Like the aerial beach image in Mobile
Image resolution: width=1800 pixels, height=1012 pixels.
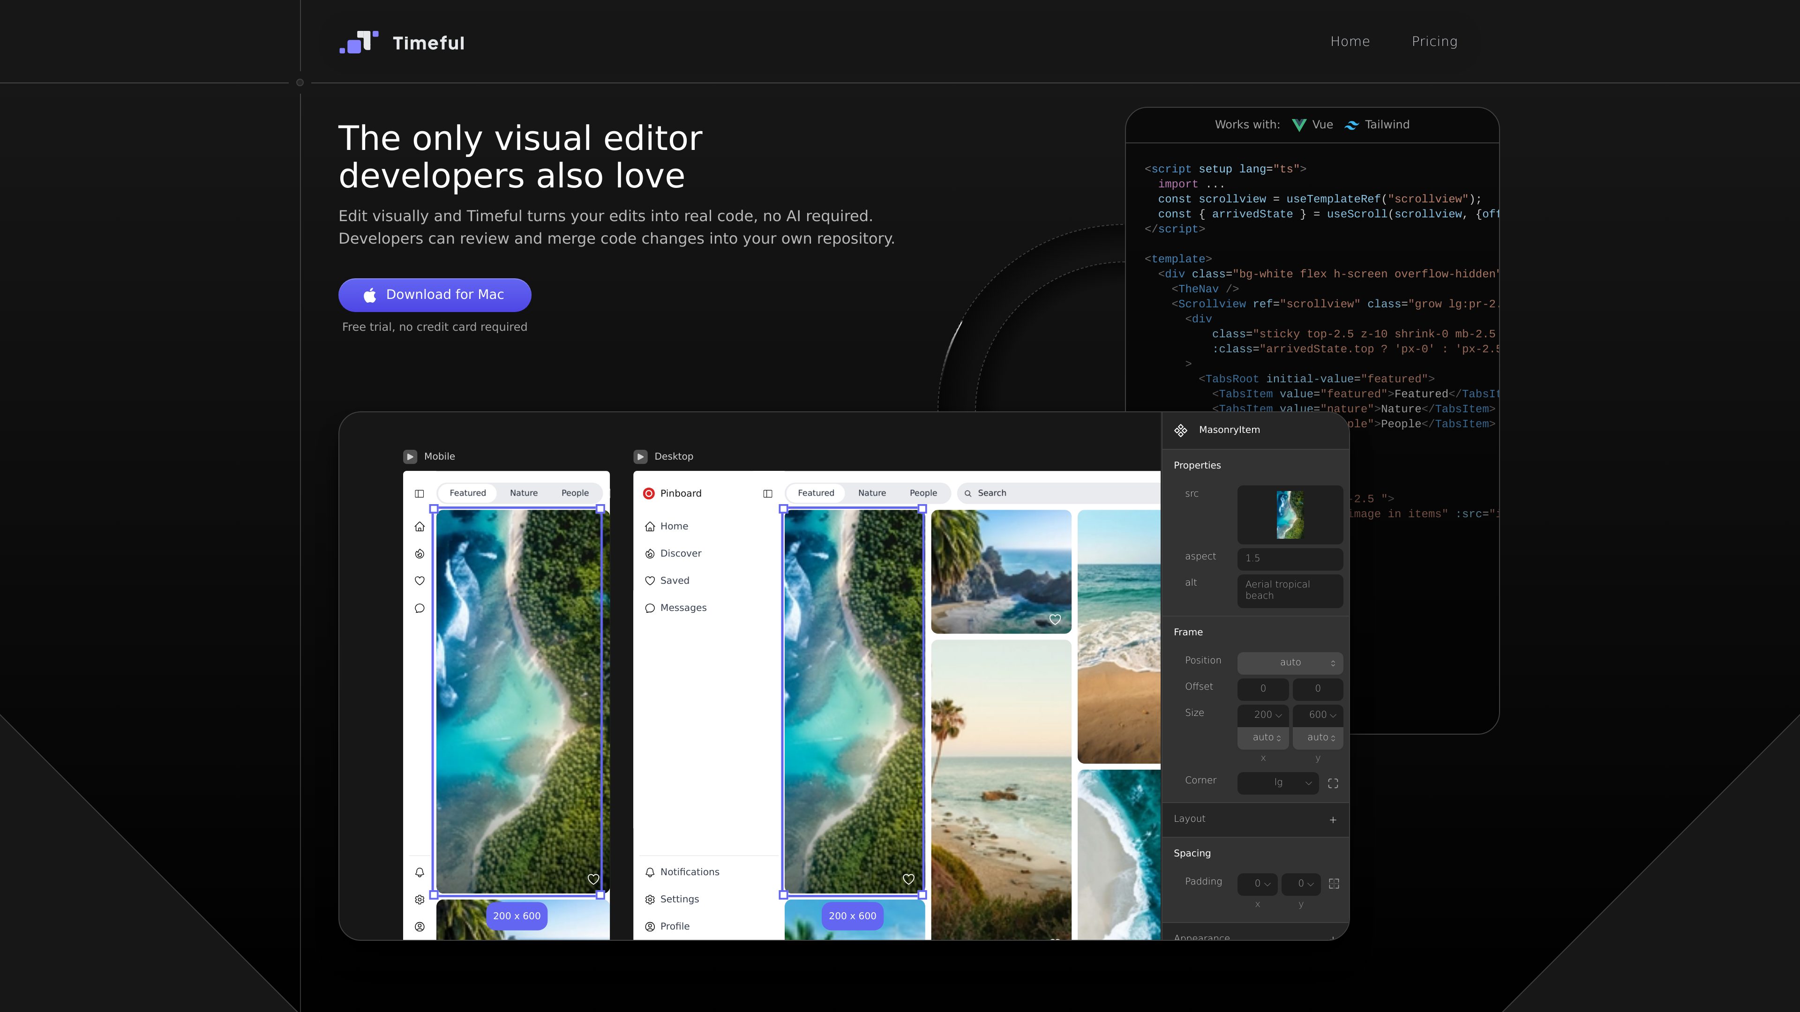pyautogui.click(x=593, y=879)
